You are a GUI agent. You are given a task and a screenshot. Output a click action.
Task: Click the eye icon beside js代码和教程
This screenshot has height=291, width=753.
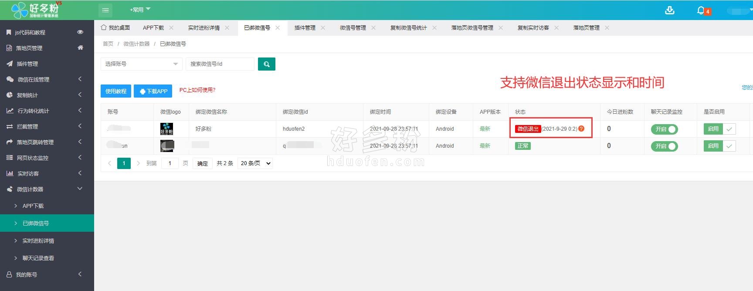(80, 32)
